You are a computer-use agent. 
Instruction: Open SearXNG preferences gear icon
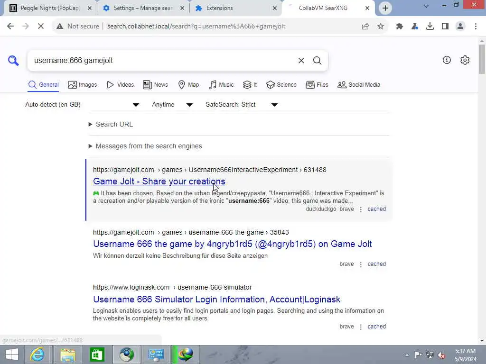(x=465, y=60)
